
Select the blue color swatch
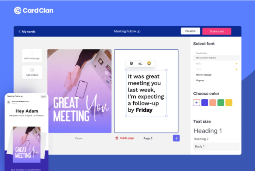205,103
